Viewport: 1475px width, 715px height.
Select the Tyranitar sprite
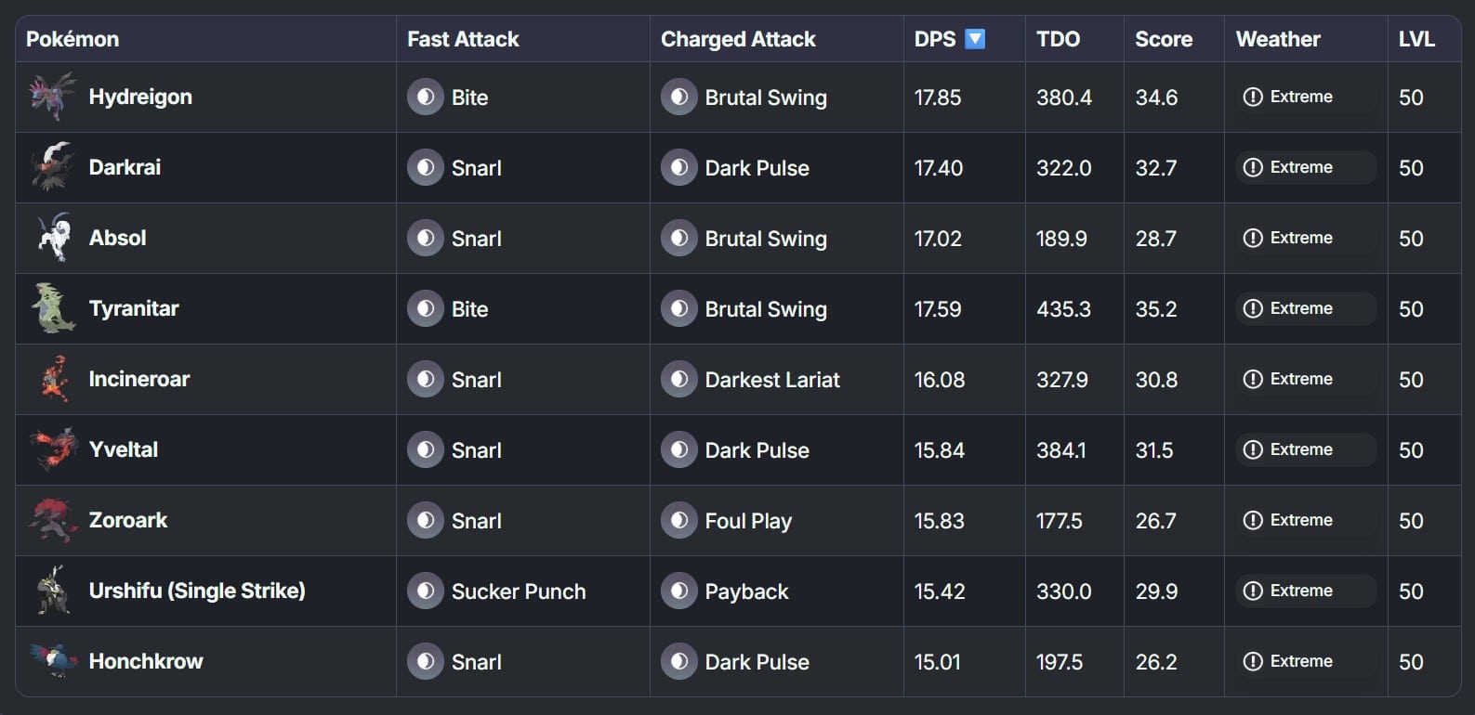53,308
